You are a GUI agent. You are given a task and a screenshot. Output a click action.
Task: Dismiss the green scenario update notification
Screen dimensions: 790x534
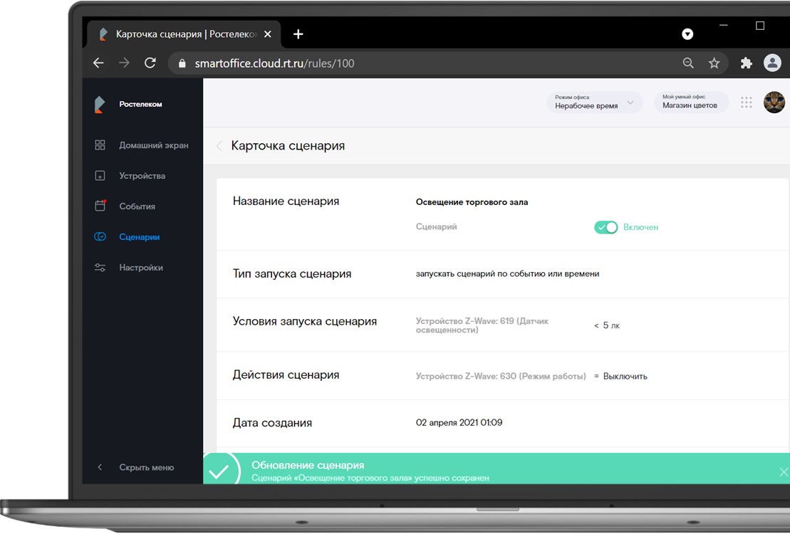784,472
